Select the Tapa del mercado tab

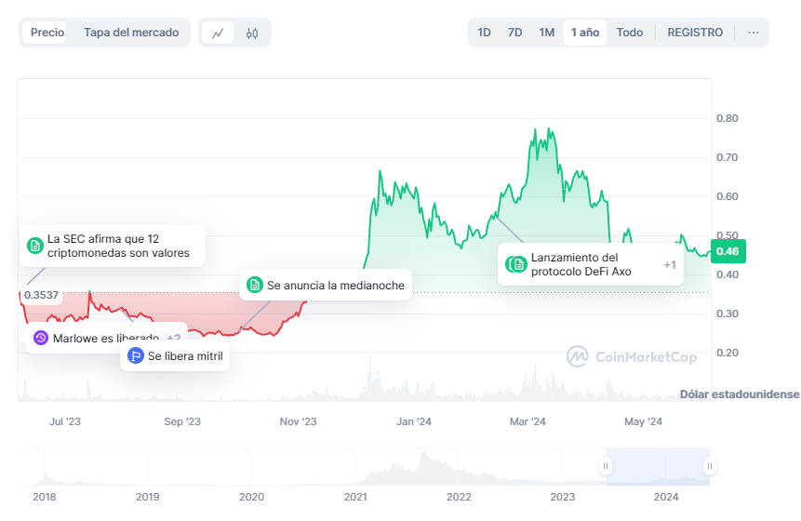(131, 33)
